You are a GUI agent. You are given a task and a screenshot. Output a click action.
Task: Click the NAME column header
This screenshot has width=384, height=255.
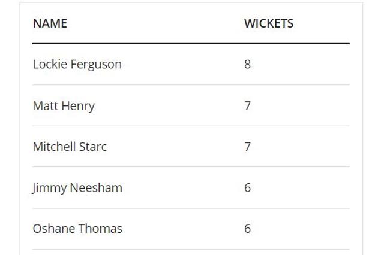[50, 23]
